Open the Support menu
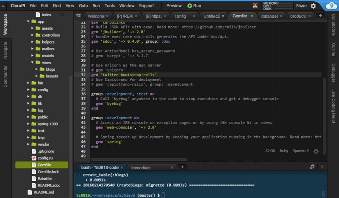The width and height of the screenshot is (339, 198). point(146,6)
